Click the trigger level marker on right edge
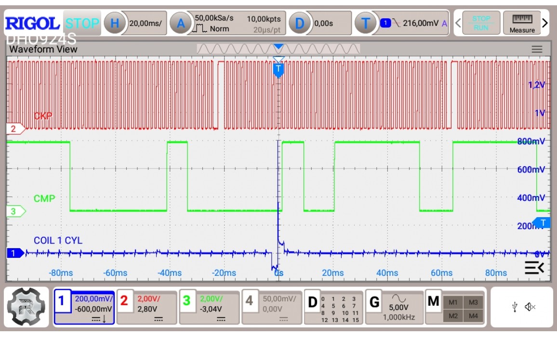Viewport: 557px width, 337px height. click(x=543, y=222)
